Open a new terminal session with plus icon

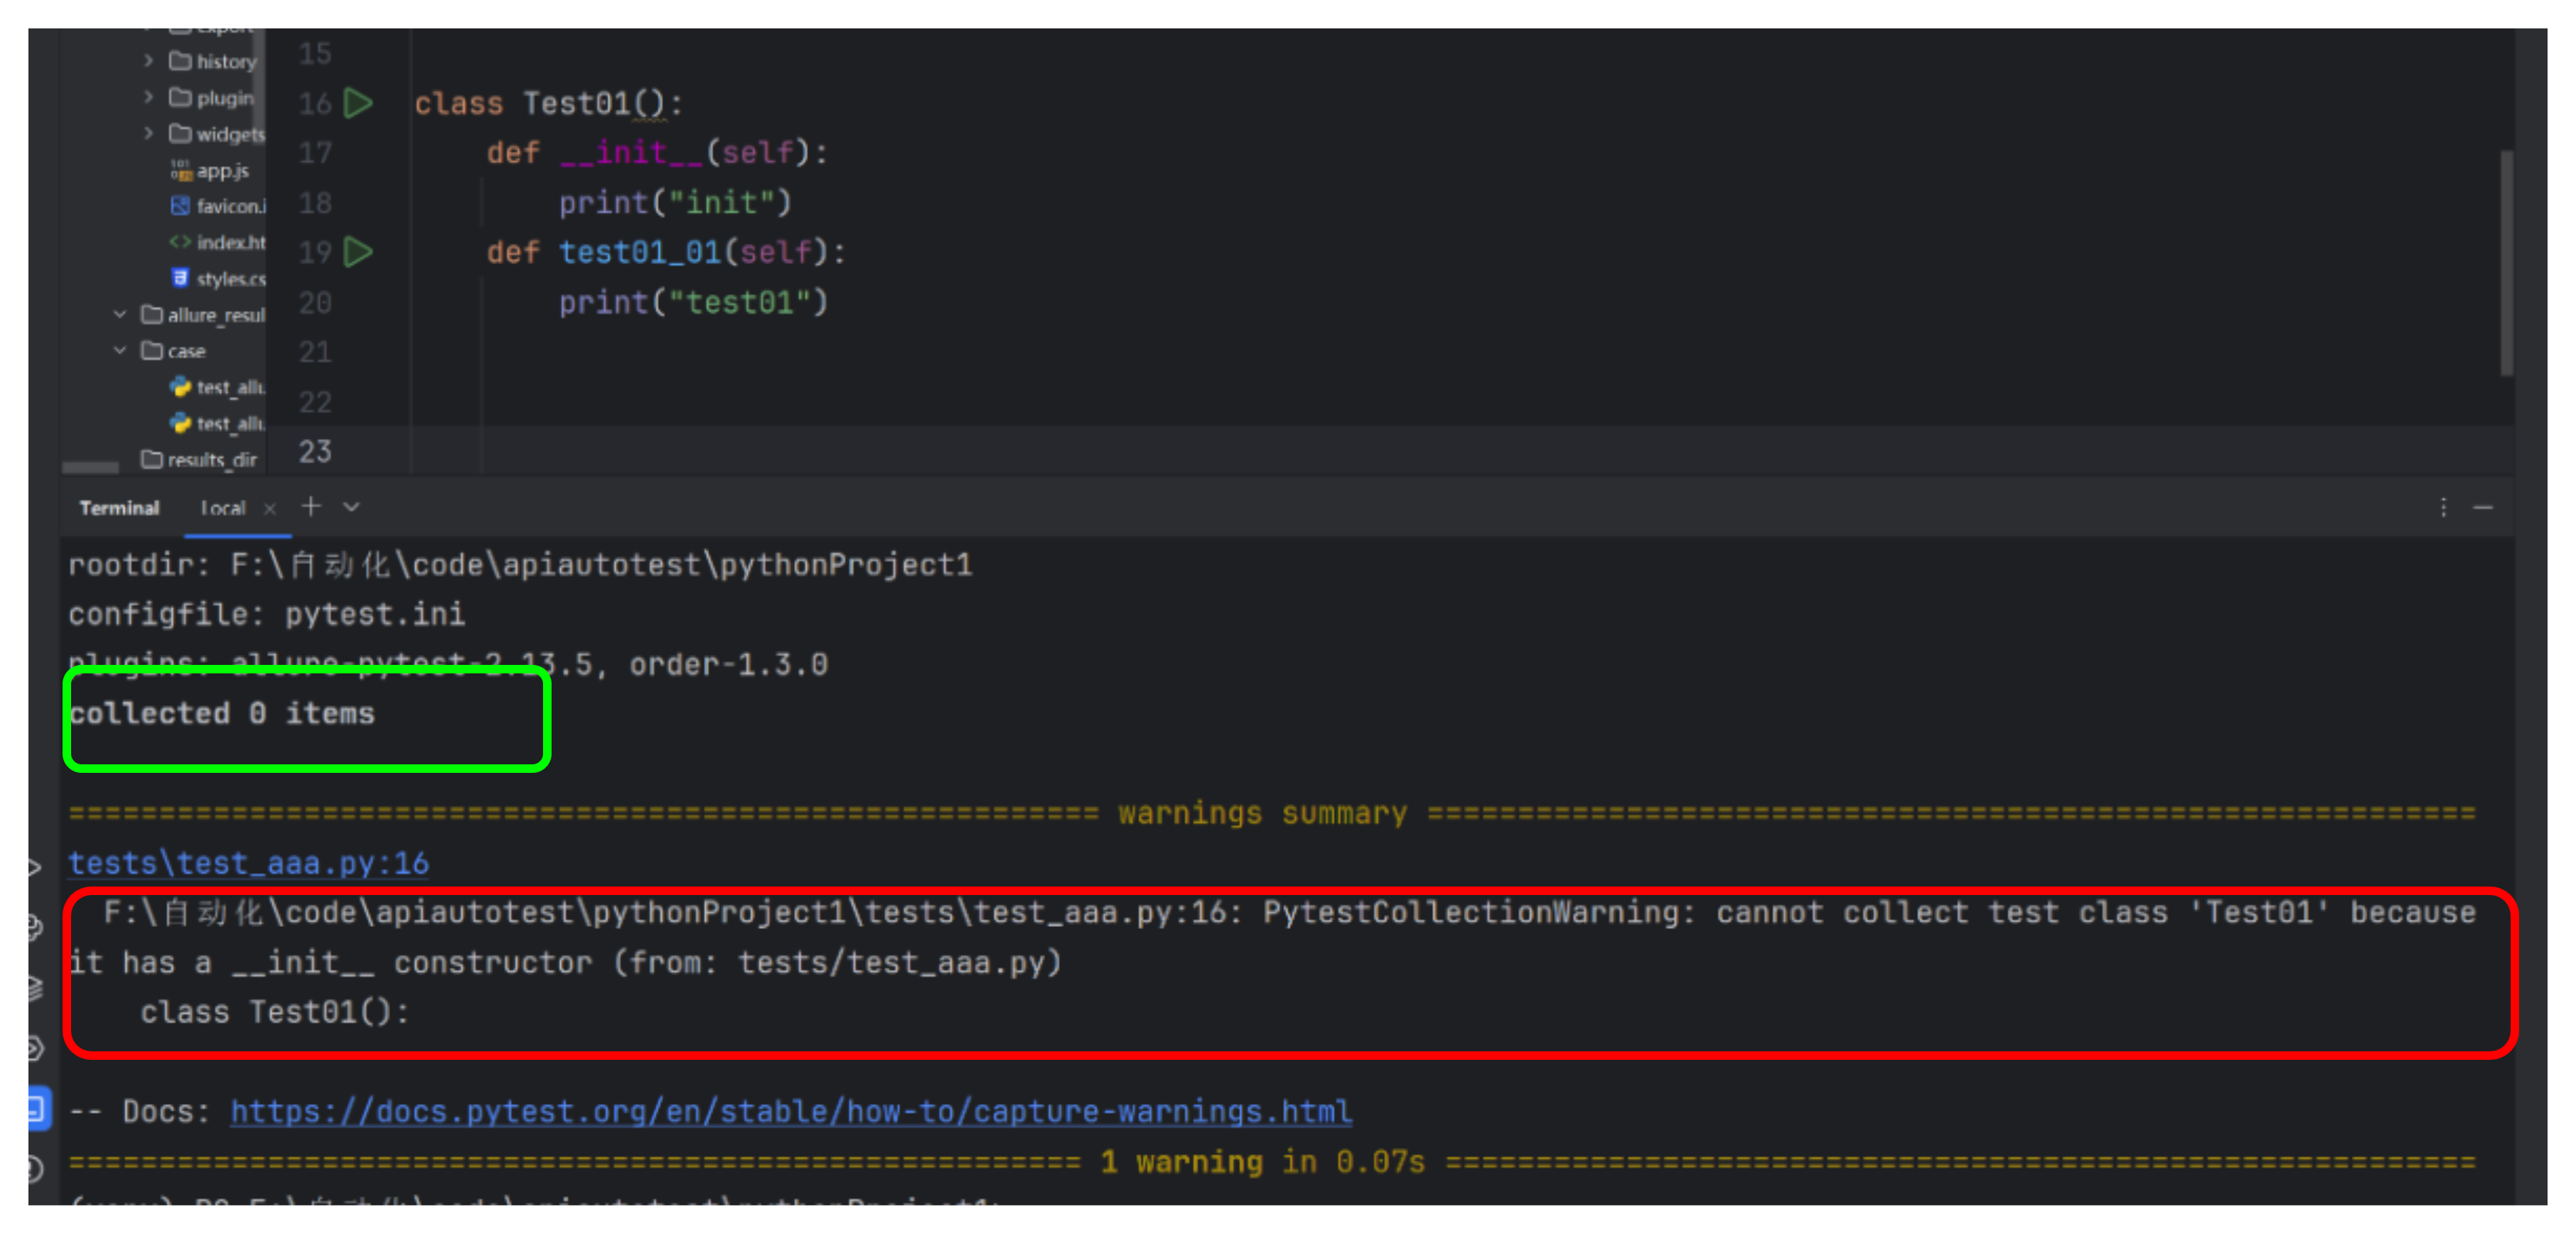(x=311, y=506)
